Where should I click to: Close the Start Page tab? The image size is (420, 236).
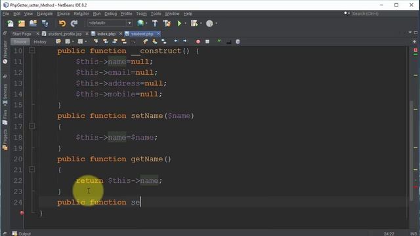37,33
